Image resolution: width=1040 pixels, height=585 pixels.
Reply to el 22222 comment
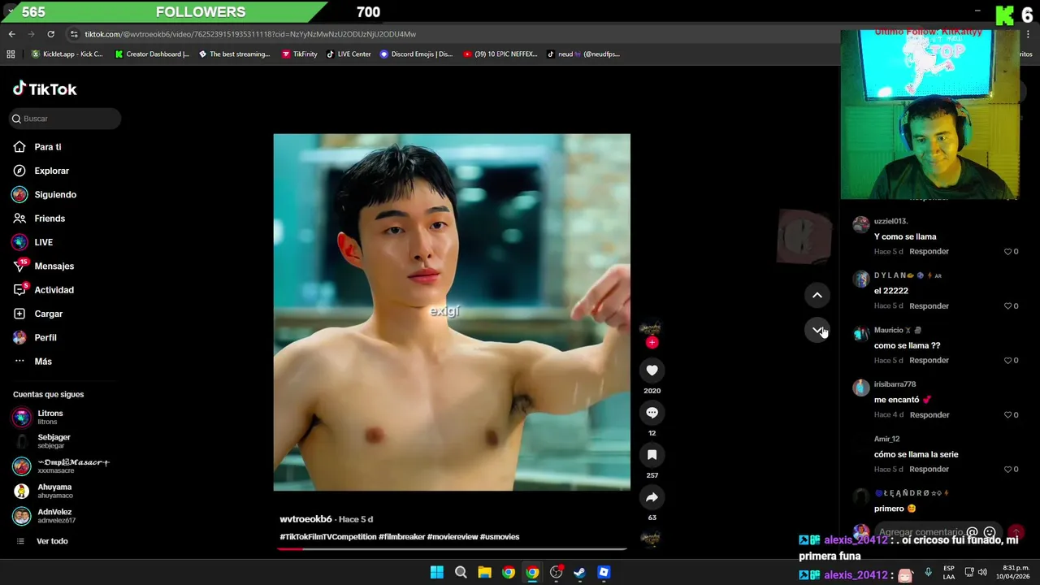[929, 306]
